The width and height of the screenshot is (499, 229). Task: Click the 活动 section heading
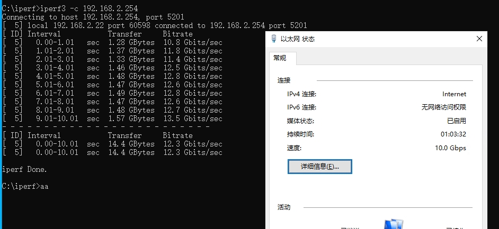pos(284,207)
